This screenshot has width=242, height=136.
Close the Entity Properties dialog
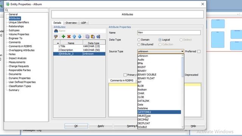(x=203, y=4)
